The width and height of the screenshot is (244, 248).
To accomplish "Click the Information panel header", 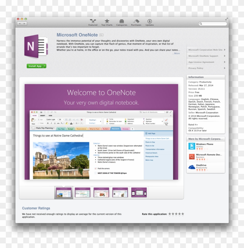I will [x=206, y=77].
